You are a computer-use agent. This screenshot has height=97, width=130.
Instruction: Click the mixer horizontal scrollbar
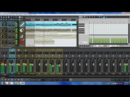(x=70, y=76)
